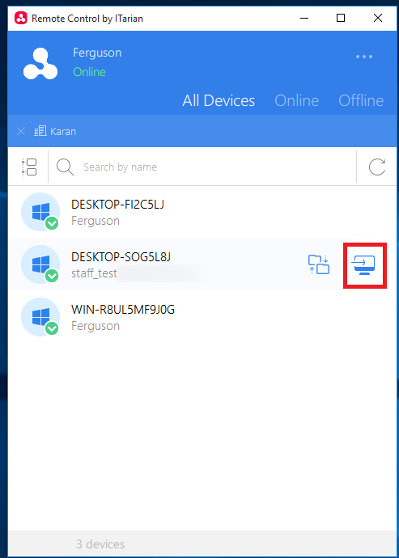Image resolution: width=399 pixels, height=558 pixels.
Task: Select the All Devices tab
Action: (219, 101)
